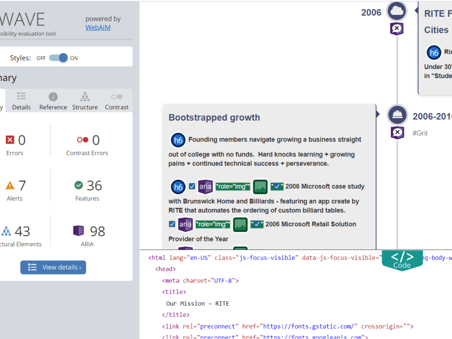Switch to the Structure tab
The width and height of the screenshot is (452, 339).
pyautogui.click(x=85, y=101)
